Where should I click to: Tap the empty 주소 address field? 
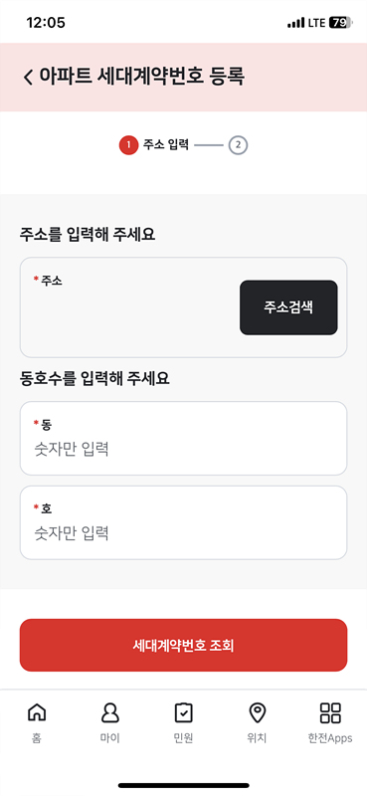coord(129,307)
